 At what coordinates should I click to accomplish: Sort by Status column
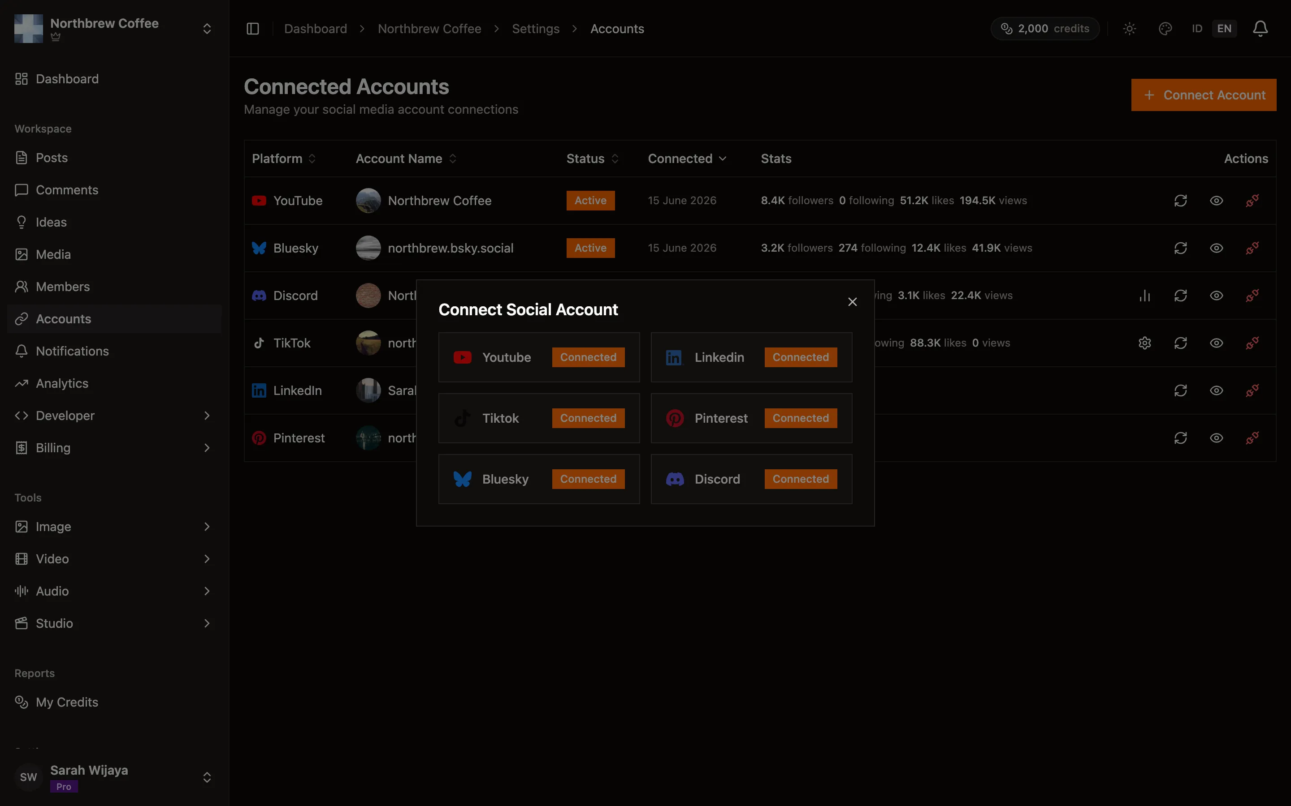[x=593, y=159]
